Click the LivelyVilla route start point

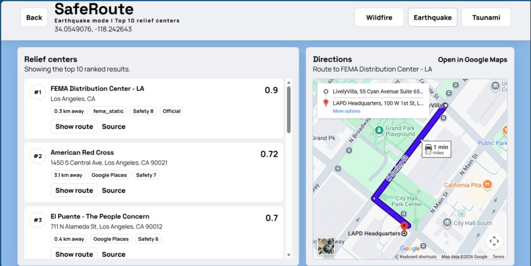[445, 105]
